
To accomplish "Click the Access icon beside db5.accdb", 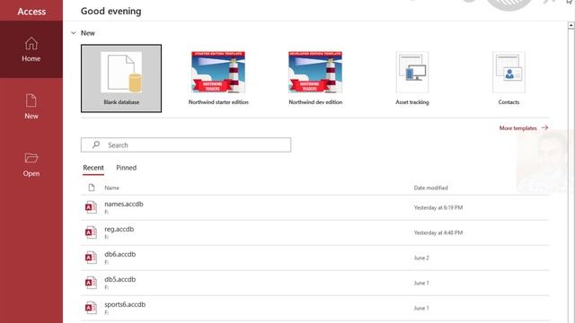I will coord(91,283).
